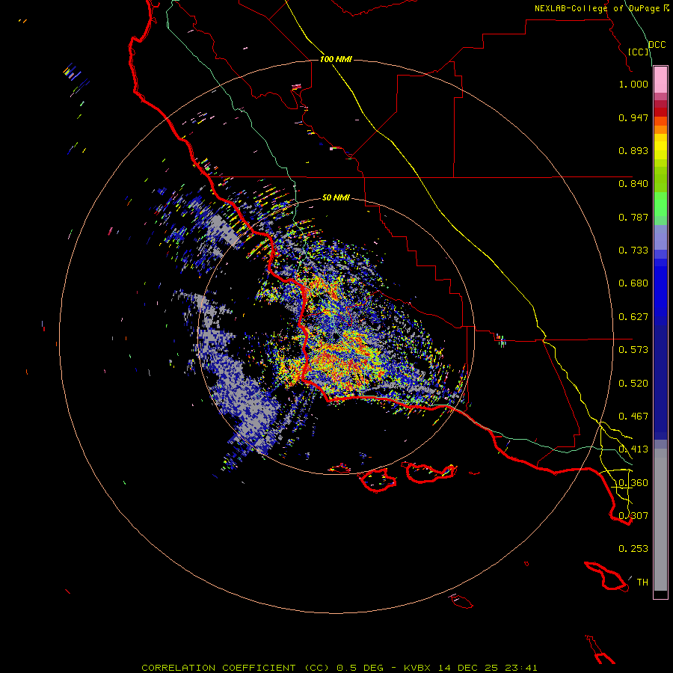This screenshot has height=673, width=673.
Task: Click the KVBX station identifier in caption
Action: coord(417,668)
